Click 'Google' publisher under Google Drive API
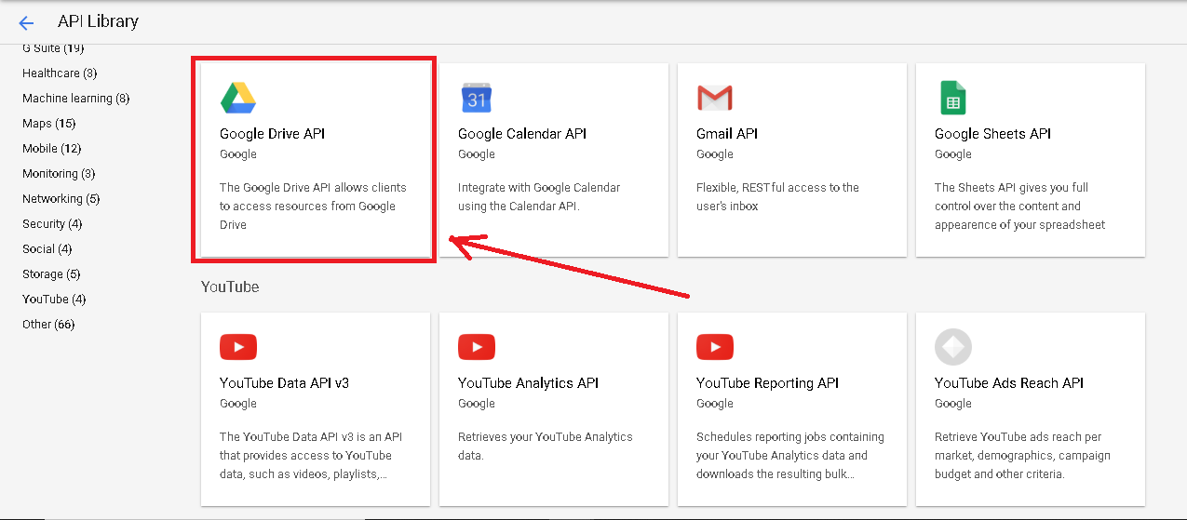Screen dimensions: 1187x520 tap(238, 154)
